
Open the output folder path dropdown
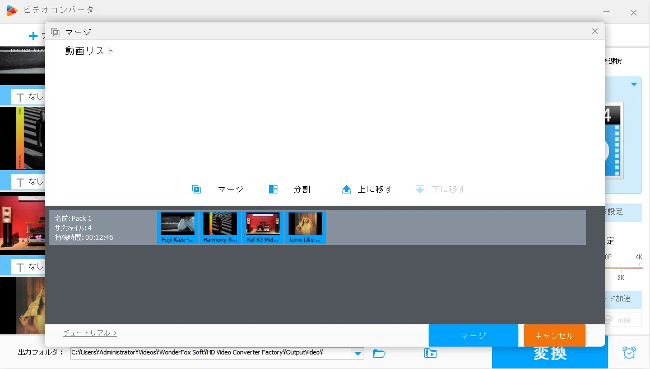[357, 353]
